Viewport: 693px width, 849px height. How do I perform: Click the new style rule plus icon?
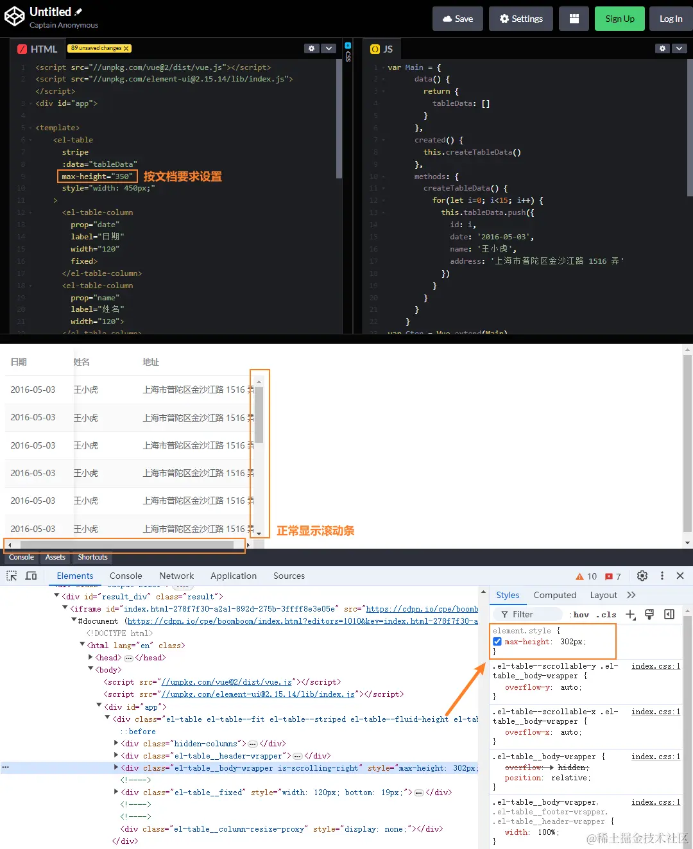(x=631, y=615)
